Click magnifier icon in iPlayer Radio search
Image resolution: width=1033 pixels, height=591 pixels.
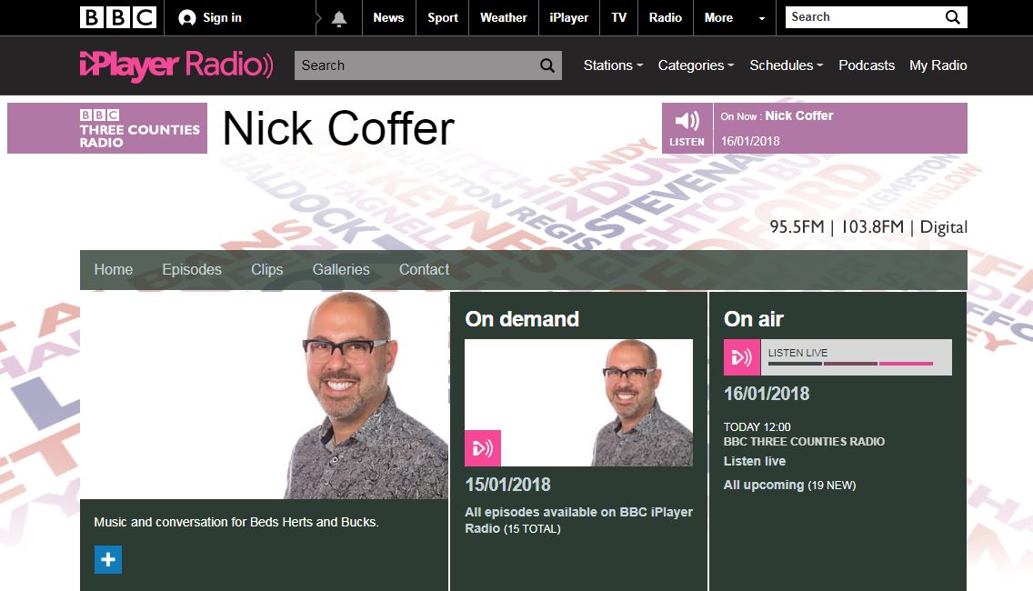(x=547, y=65)
